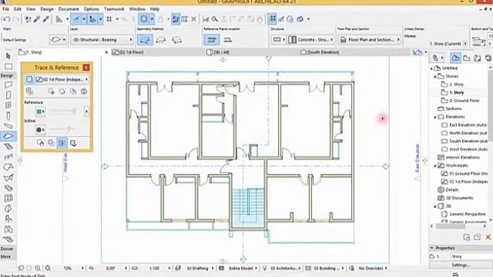Screen dimensions: 493x277
Task: Select the Column tool in the toolbox
Action: coord(8,115)
